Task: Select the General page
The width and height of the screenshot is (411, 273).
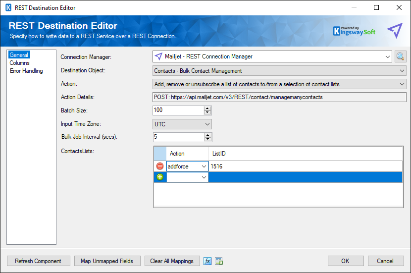Action: (x=19, y=55)
